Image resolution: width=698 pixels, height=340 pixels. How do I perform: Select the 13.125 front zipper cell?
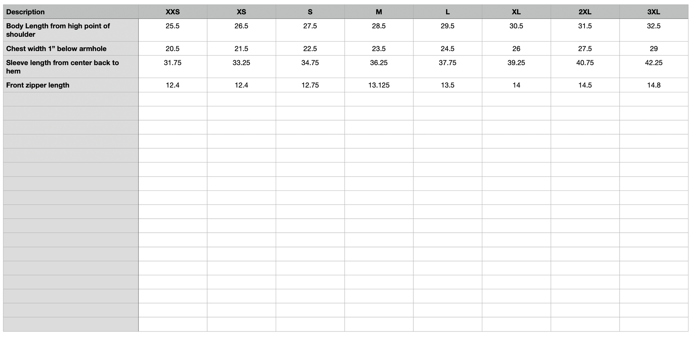tap(379, 85)
